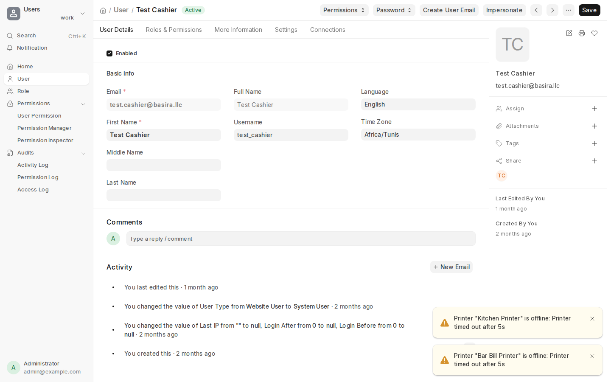
Task: Click the TC shared user avatar
Action: (502, 176)
